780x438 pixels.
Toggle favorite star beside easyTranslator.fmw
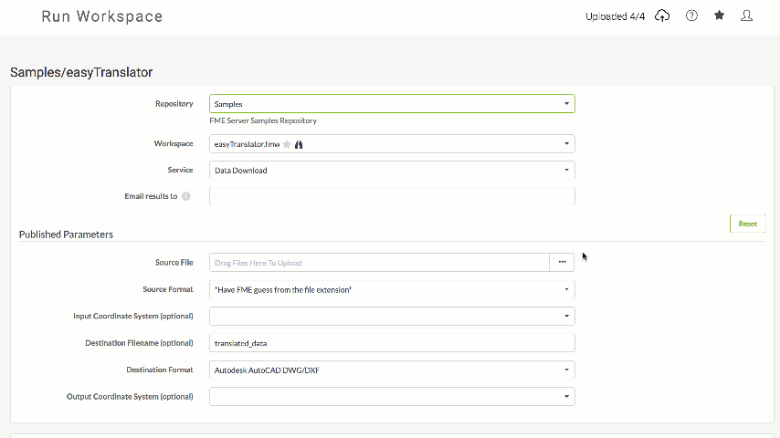(287, 145)
